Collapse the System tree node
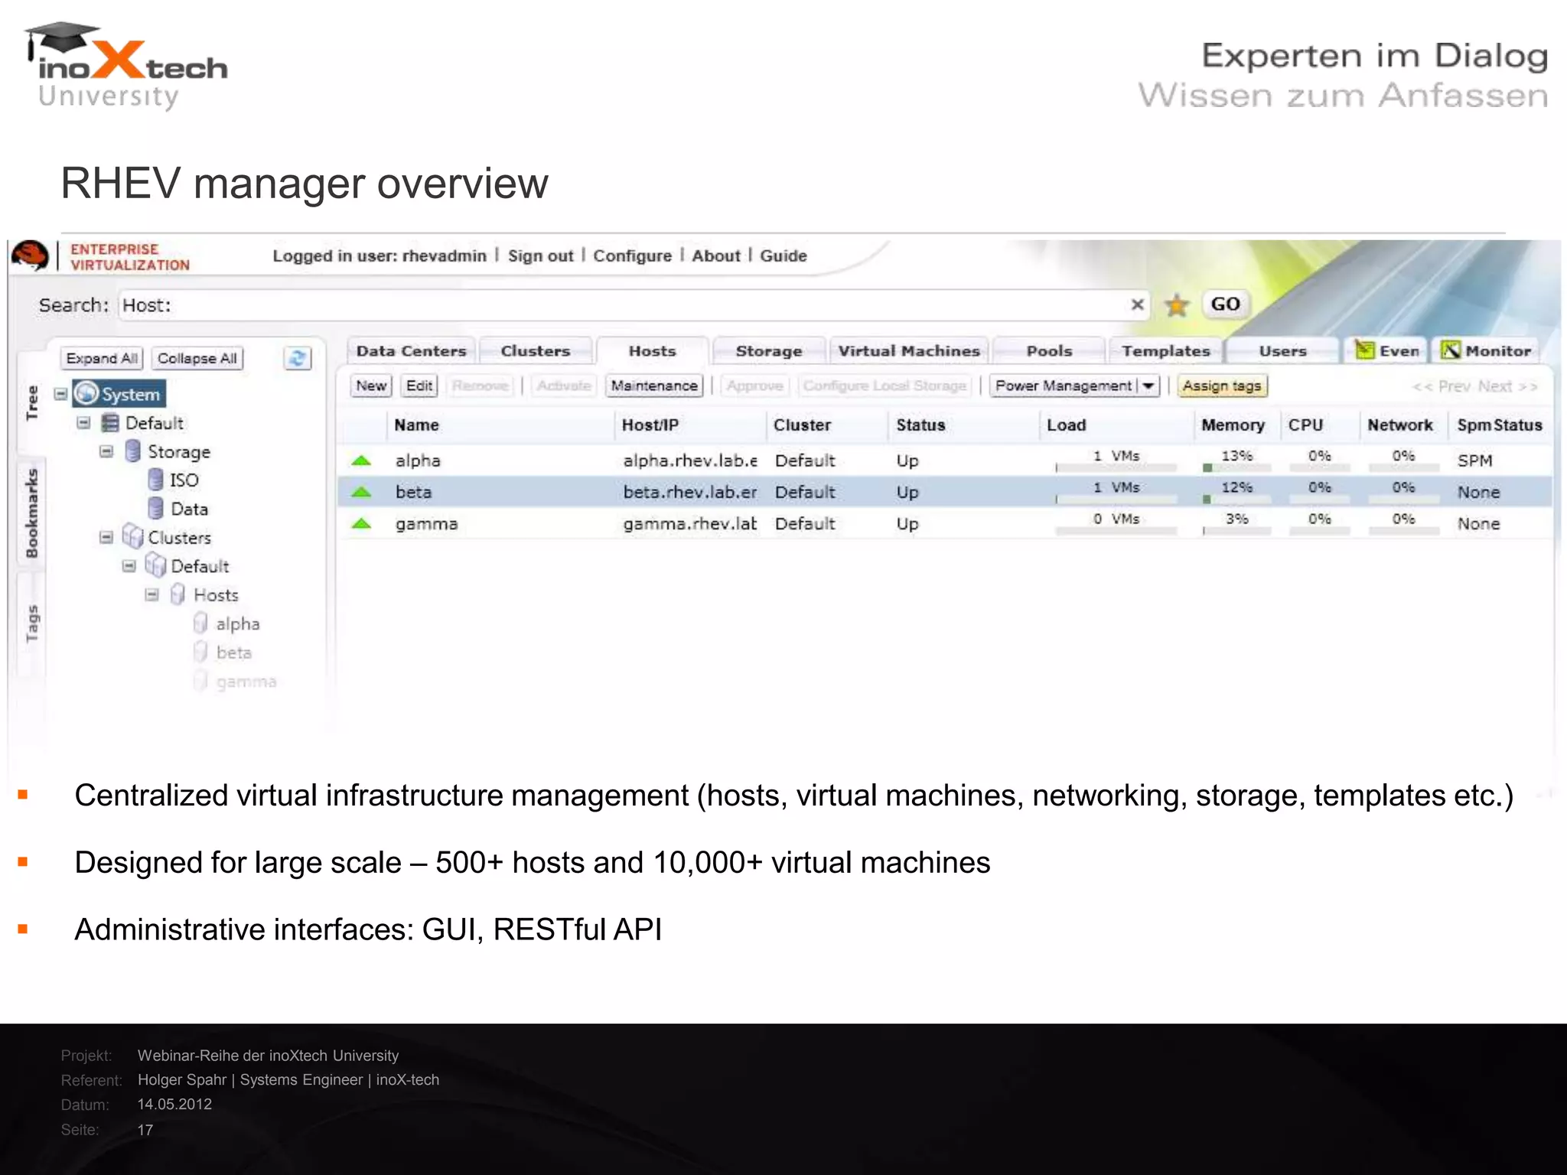Image resolution: width=1567 pixels, height=1175 pixels. pos(61,394)
